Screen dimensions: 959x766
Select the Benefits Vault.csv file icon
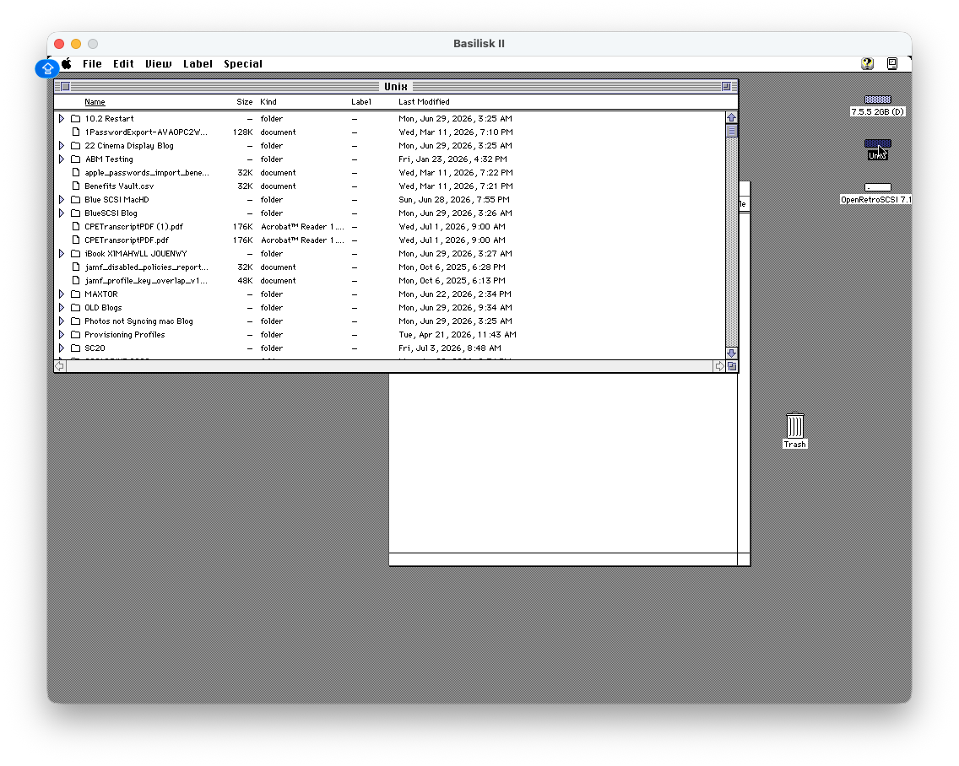76,186
